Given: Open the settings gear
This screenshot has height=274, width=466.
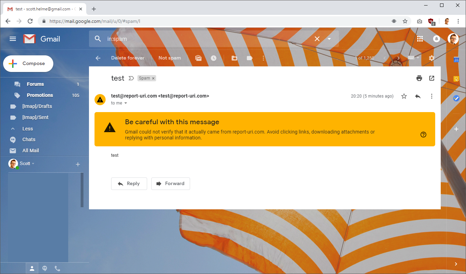Looking at the screenshot, I should [x=431, y=58].
